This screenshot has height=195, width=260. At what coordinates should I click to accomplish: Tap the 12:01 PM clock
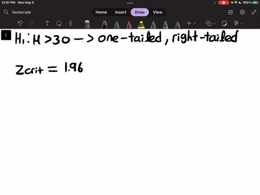click(8, 3)
